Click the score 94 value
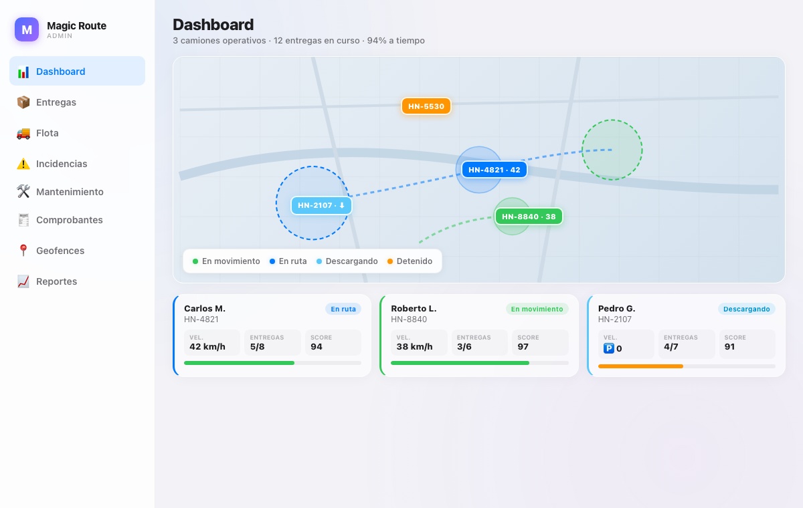 click(x=317, y=347)
